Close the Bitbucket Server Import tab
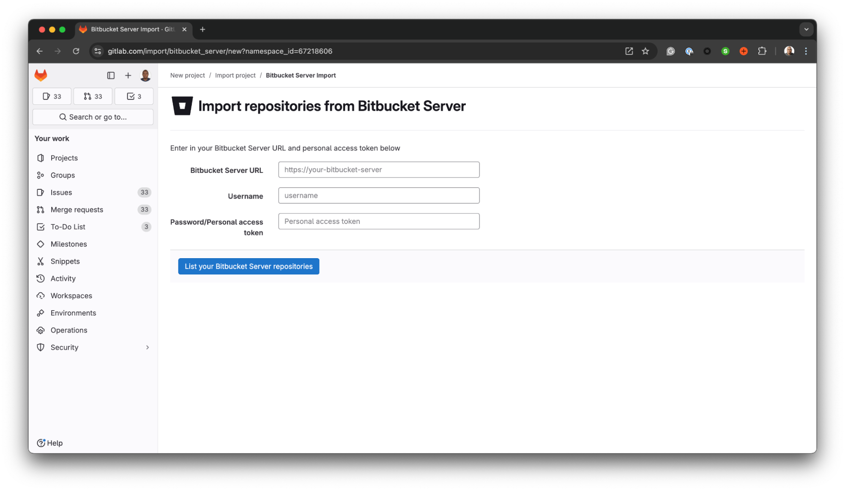The height and width of the screenshot is (491, 845). pos(184,30)
